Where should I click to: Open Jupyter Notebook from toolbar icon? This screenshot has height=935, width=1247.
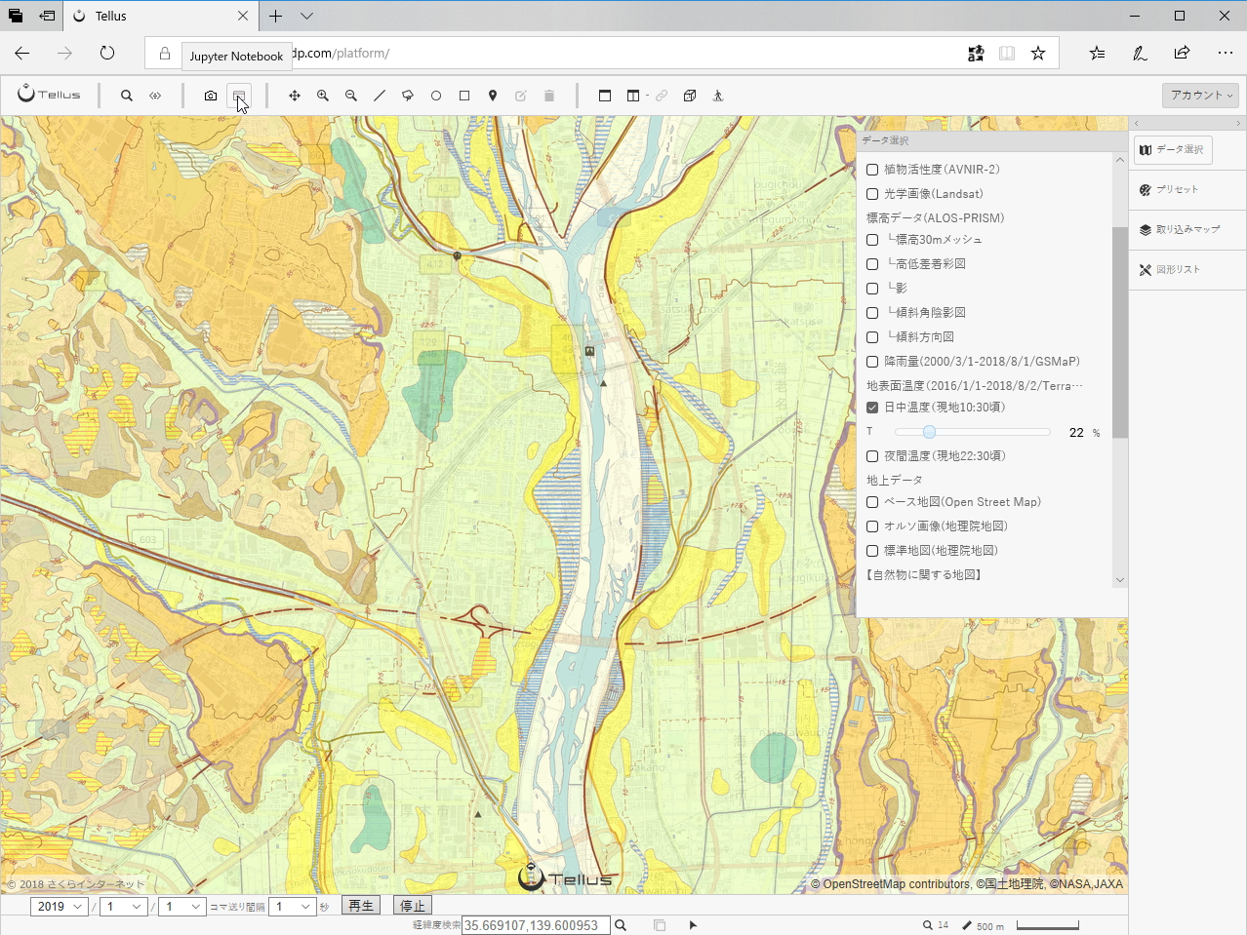coord(239,96)
